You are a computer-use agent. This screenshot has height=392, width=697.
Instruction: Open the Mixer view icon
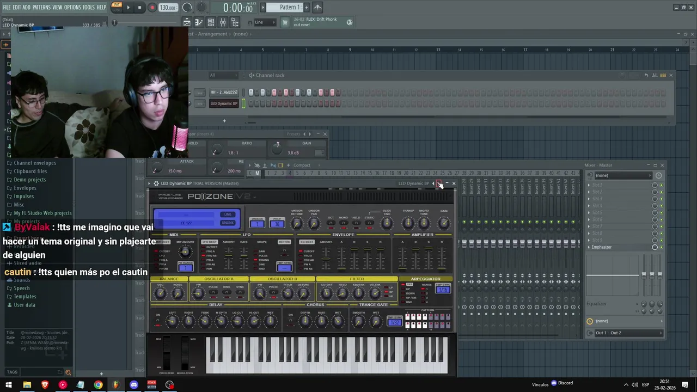coord(223,22)
